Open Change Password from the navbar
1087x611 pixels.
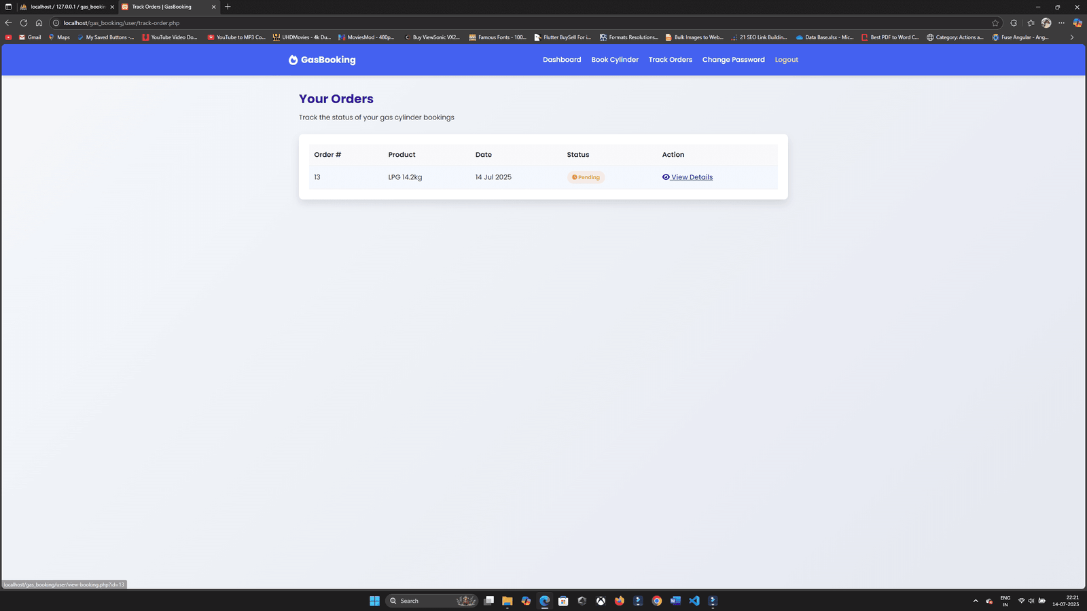(733, 60)
